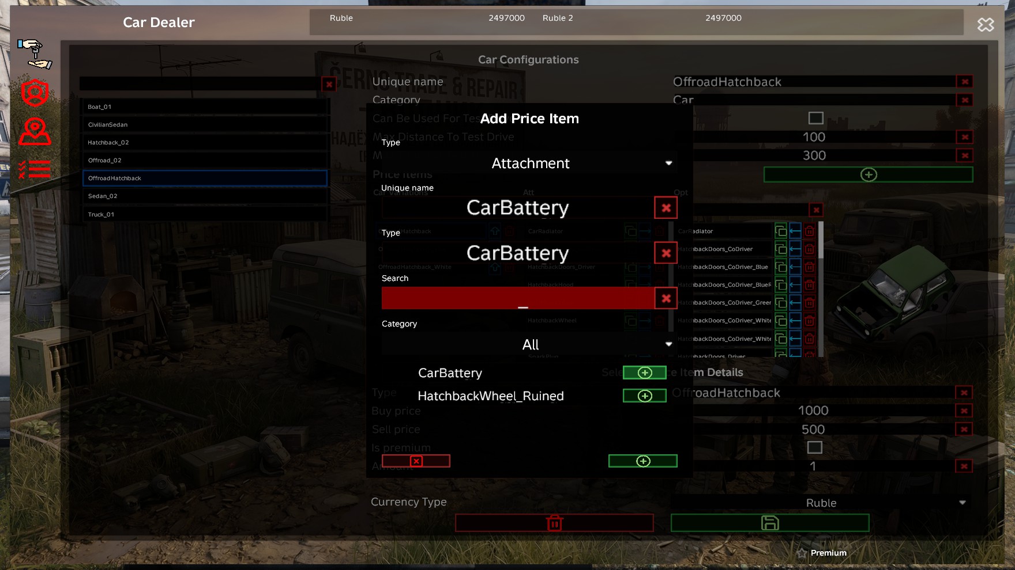Copy the CarRadiator attachment row
Screen dimensions: 1015x570
click(x=781, y=231)
